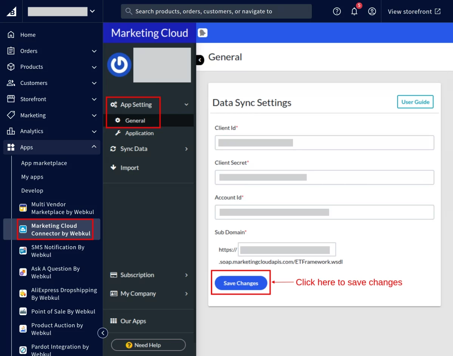Click Product Auction app icon
This screenshot has width=453, height=356.
[x=23, y=329]
